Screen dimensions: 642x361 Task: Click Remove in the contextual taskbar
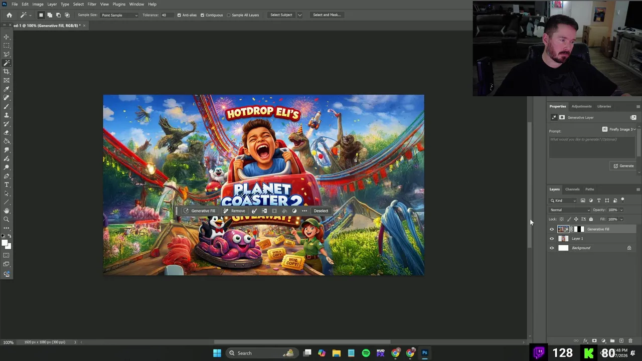[x=235, y=211]
